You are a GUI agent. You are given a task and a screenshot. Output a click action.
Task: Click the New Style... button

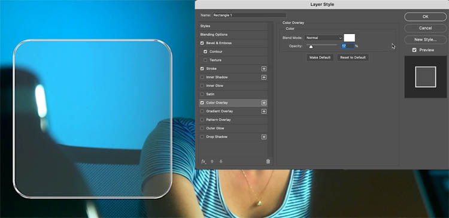[x=425, y=40]
